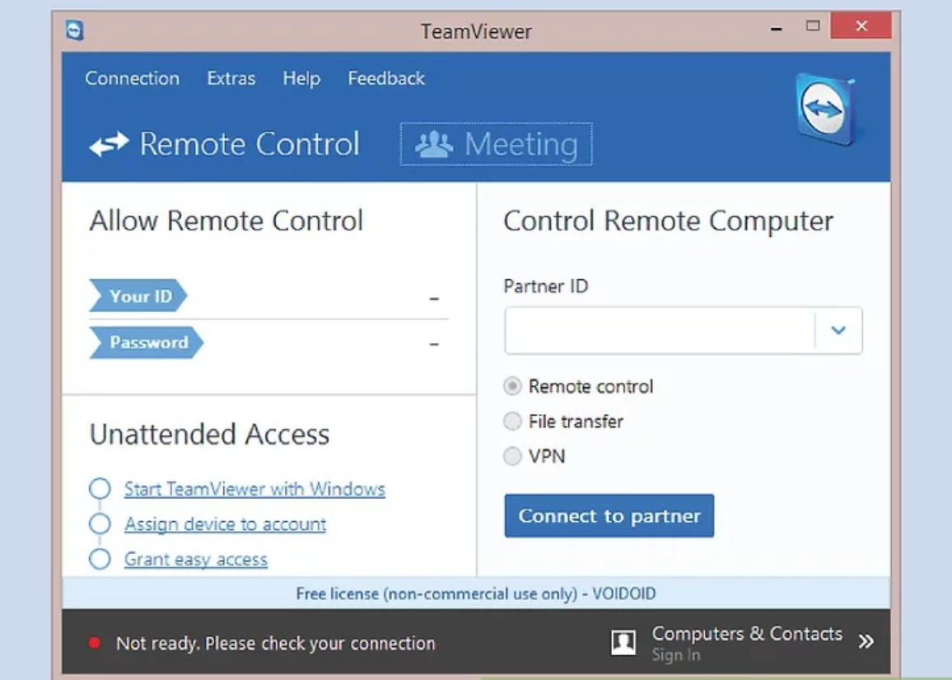Minimize the TeamViewer window

(776, 29)
